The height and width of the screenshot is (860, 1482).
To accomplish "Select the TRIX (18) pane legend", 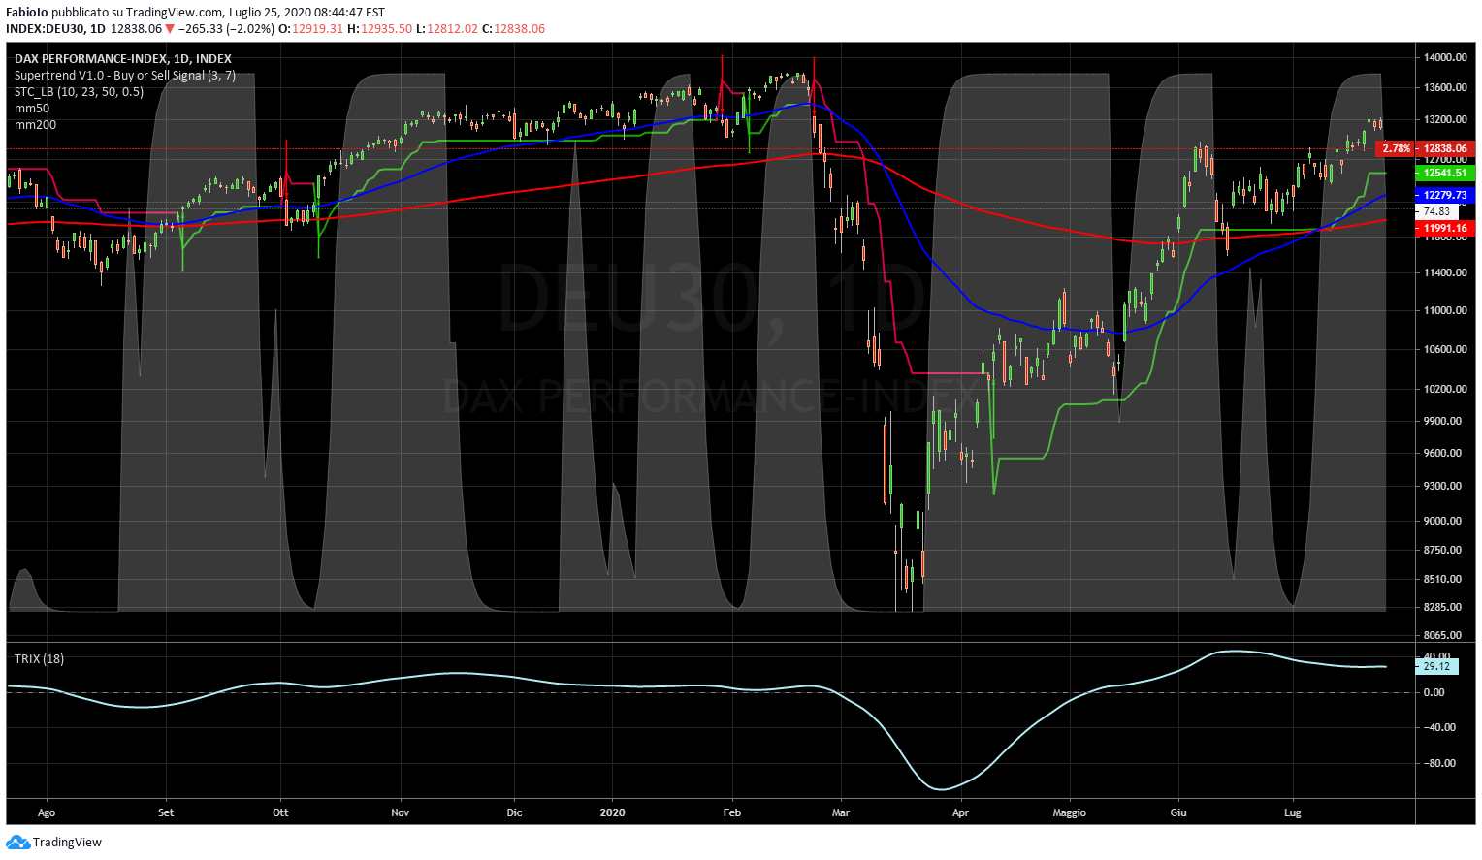I will (39, 659).
